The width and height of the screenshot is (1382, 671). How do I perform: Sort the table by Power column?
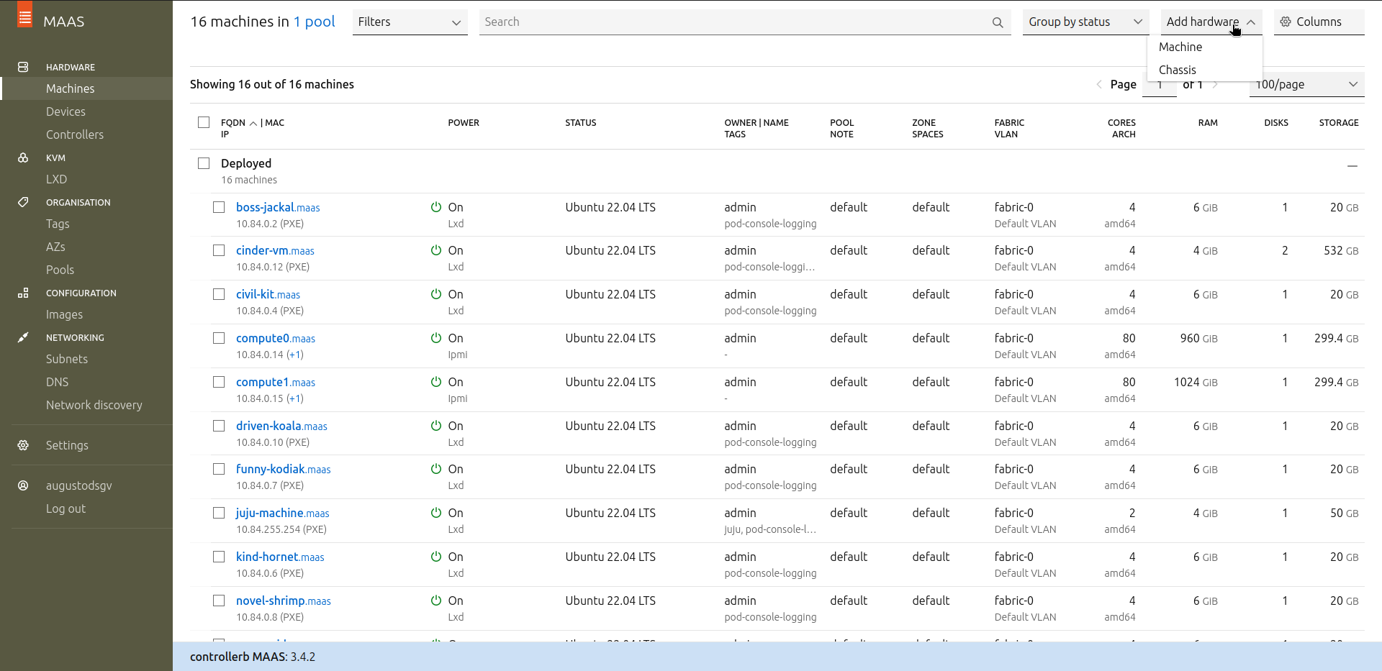pos(464,123)
